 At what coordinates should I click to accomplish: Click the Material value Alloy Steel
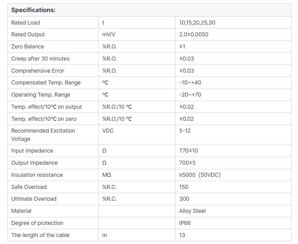(192, 211)
